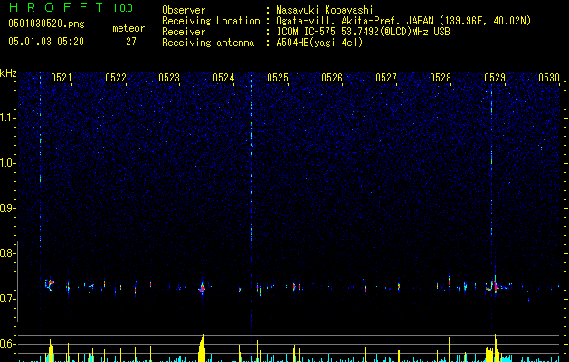
Task: Click the 0.6 frequency axis label
Action: point(7,344)
